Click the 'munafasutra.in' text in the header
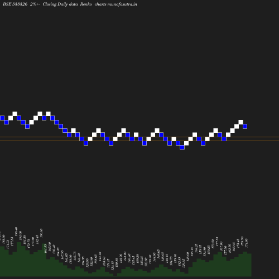This screenshot has height=279, width=279. tap(122, 4)
